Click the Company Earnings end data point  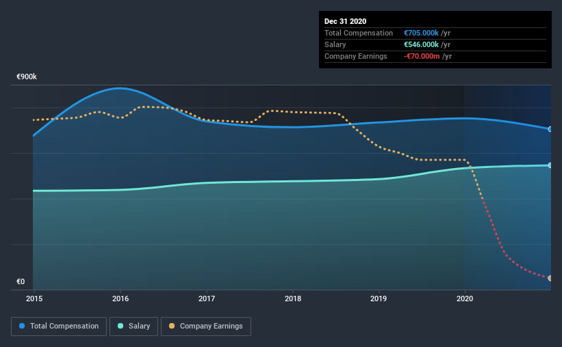click(550, 278)
